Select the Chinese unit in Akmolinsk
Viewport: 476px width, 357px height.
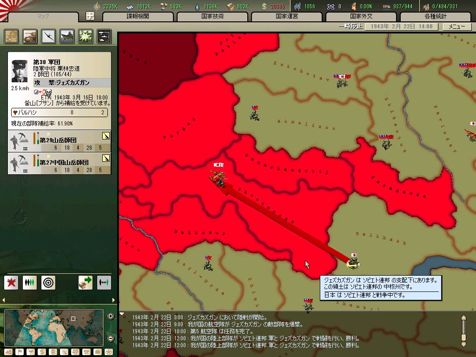(254, 113)
